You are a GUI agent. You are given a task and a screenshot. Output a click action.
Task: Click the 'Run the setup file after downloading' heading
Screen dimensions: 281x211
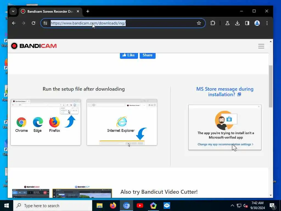(x=84, y=89)
